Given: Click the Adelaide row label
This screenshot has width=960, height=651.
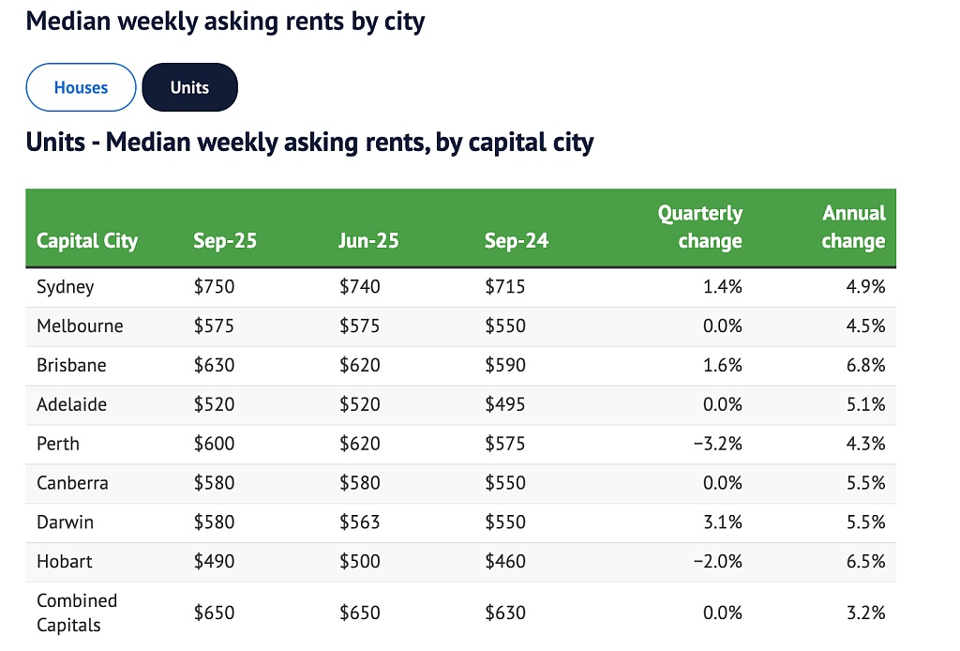Looking at the screenshot, I should (x=71, y=405).
